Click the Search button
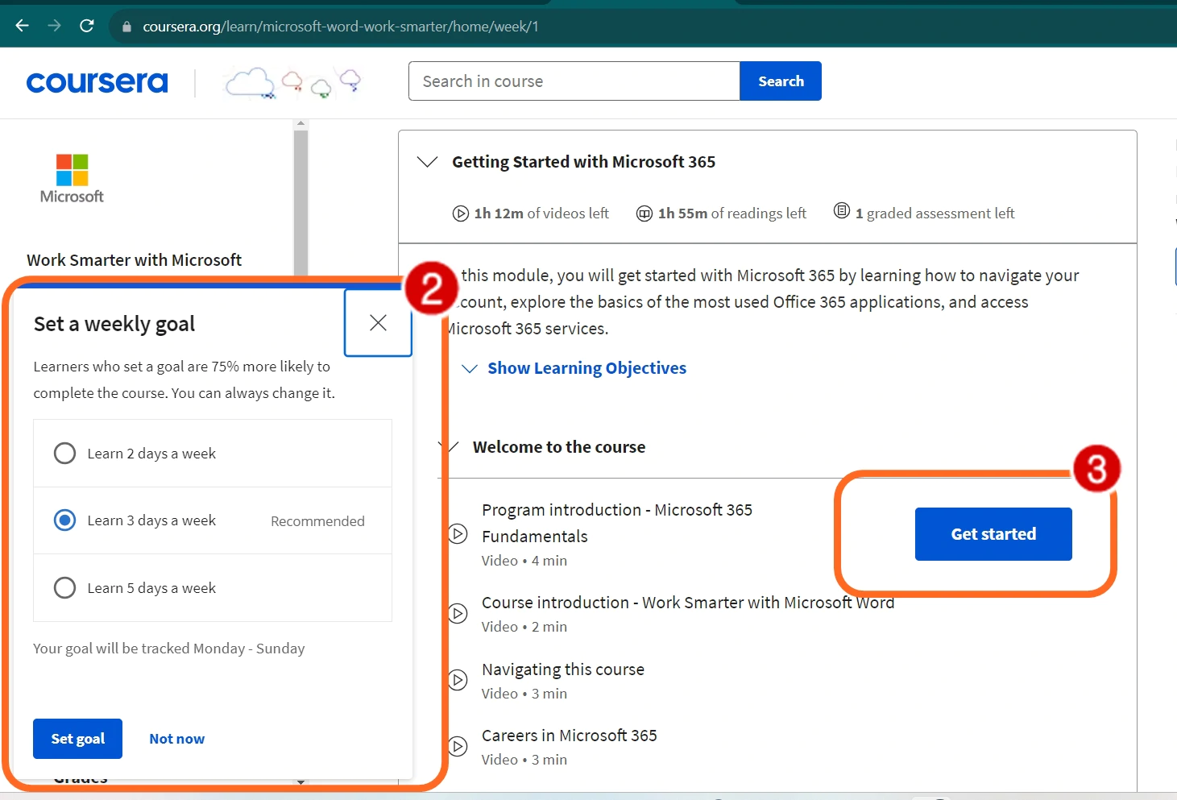 [x=781, y=81]
